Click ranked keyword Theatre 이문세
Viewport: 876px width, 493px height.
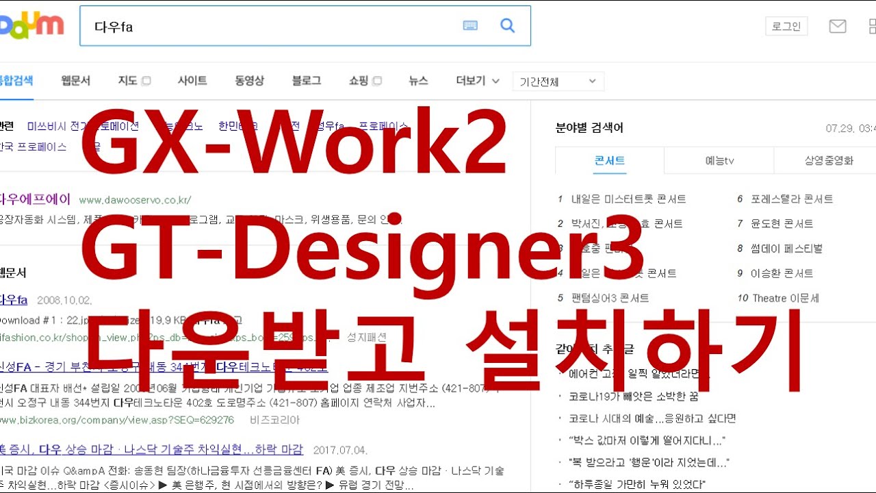[786, 298]
